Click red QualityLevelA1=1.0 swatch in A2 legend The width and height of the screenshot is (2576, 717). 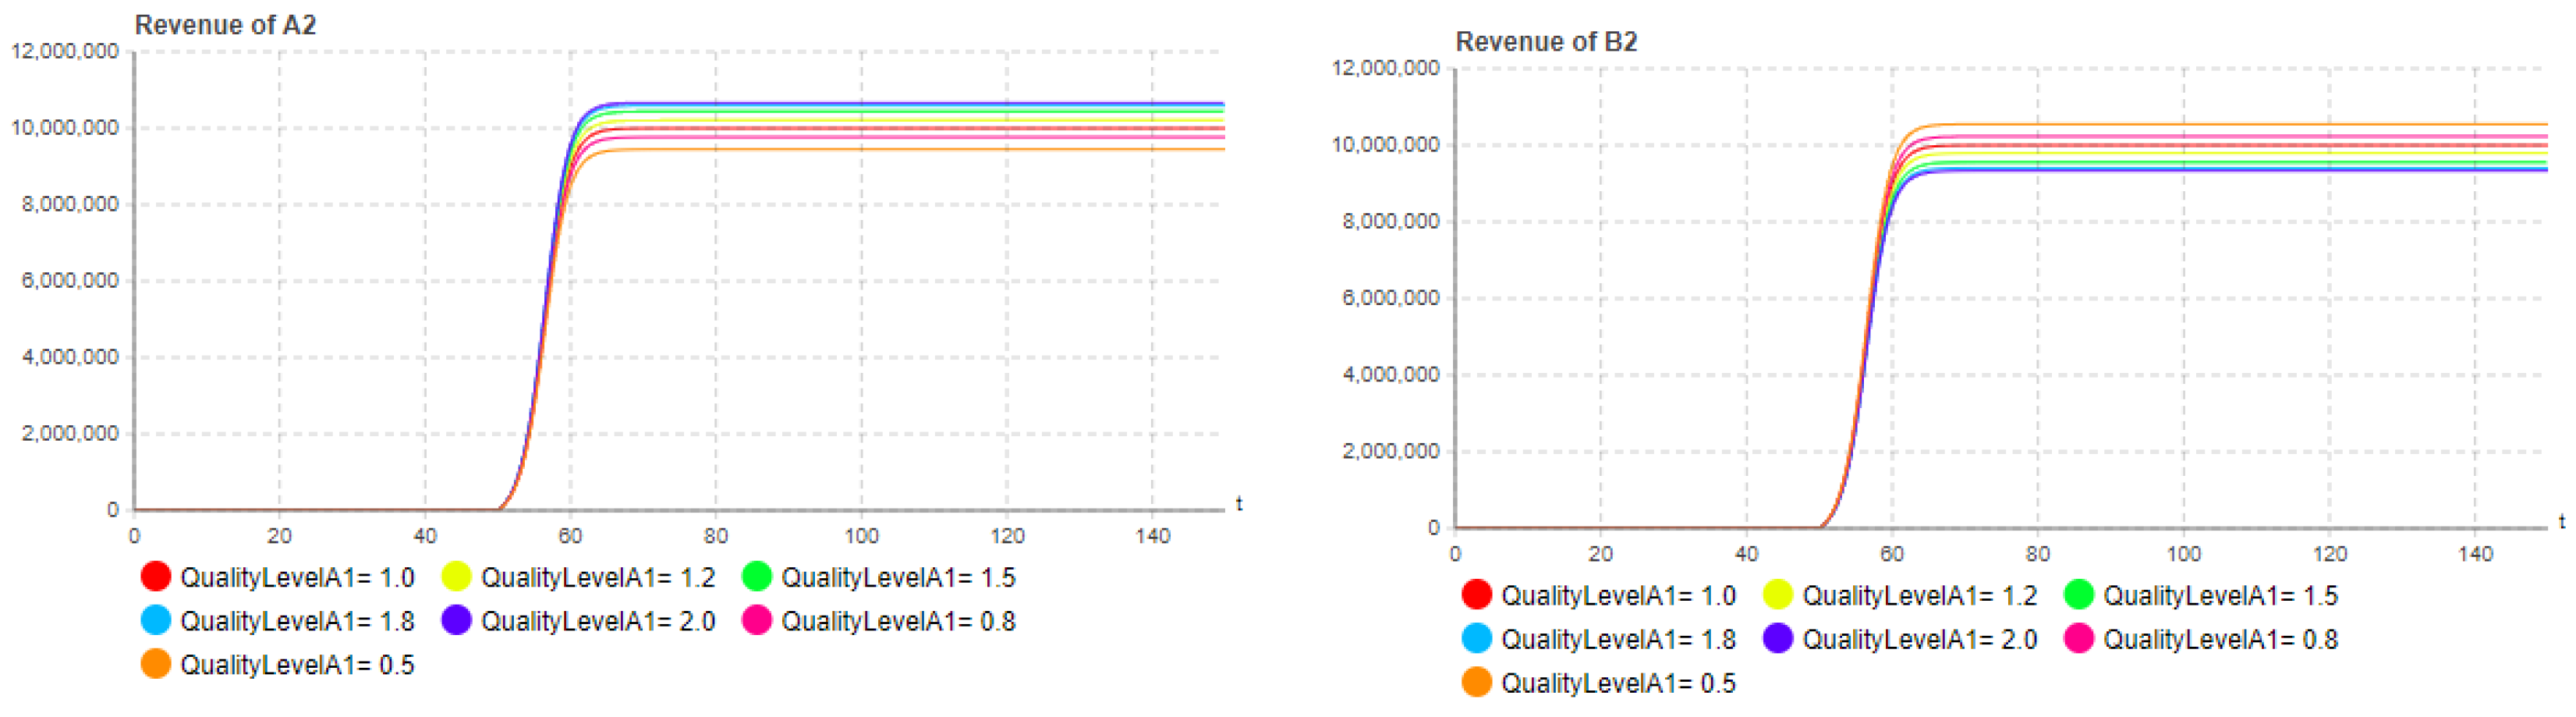tap(156, 577)
